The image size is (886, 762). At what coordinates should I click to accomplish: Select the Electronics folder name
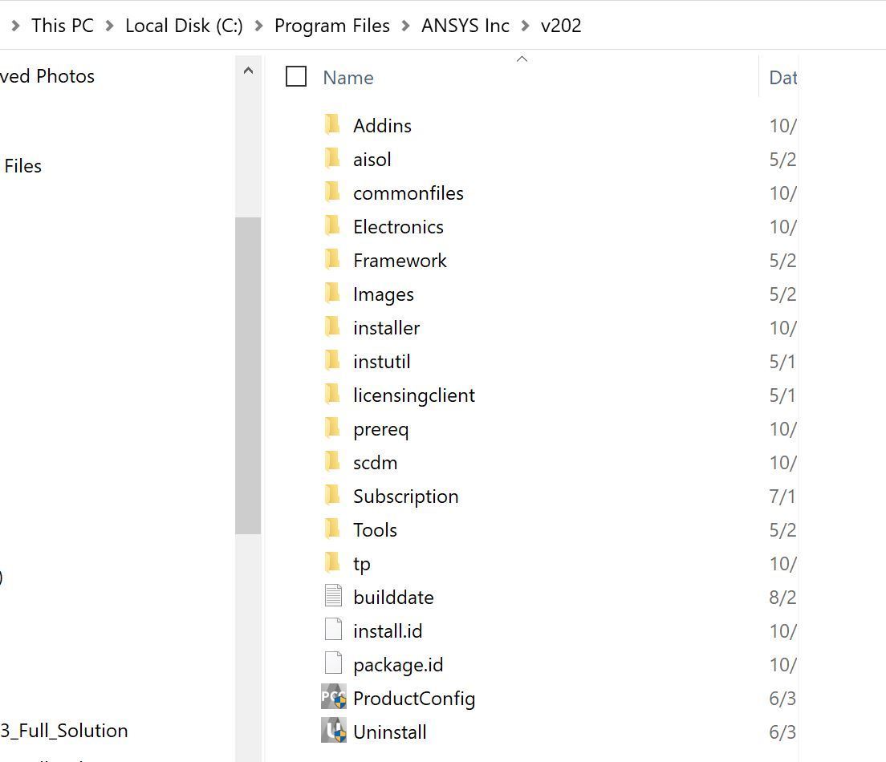398,226
